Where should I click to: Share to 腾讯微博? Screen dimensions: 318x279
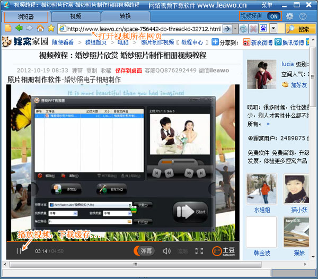(289, 42)
